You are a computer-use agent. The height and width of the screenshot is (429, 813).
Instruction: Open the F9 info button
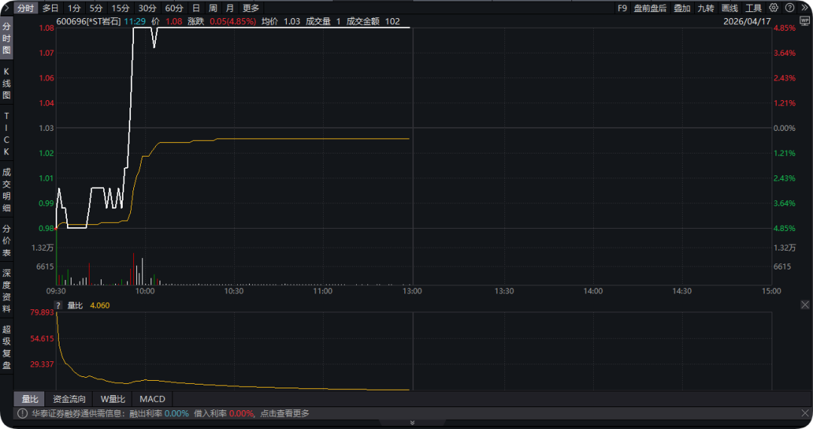coord(623,8)
